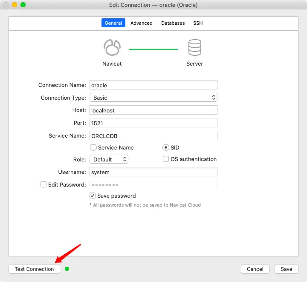Screen dimensions: 307x282
Task: Click the Connection Name field
Action: (153, 85)
